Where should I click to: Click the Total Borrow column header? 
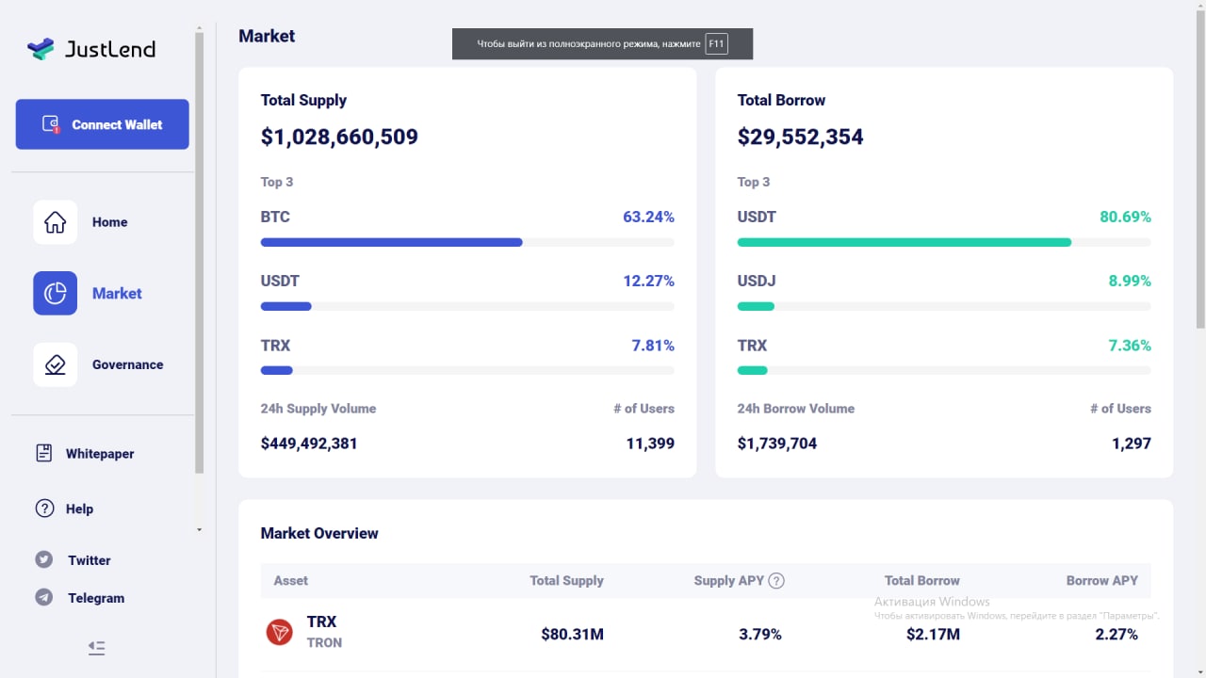922,580
